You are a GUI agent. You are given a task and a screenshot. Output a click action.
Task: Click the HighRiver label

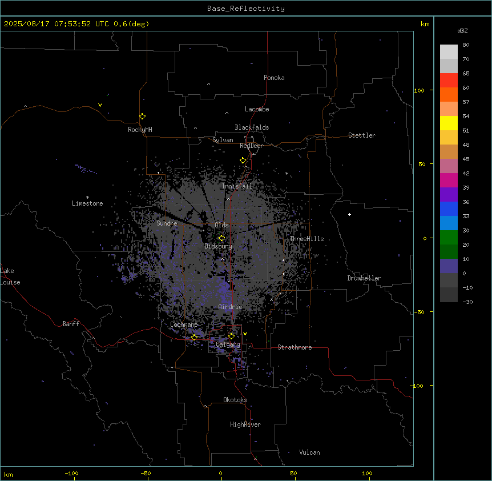click(x=245, y=424)
